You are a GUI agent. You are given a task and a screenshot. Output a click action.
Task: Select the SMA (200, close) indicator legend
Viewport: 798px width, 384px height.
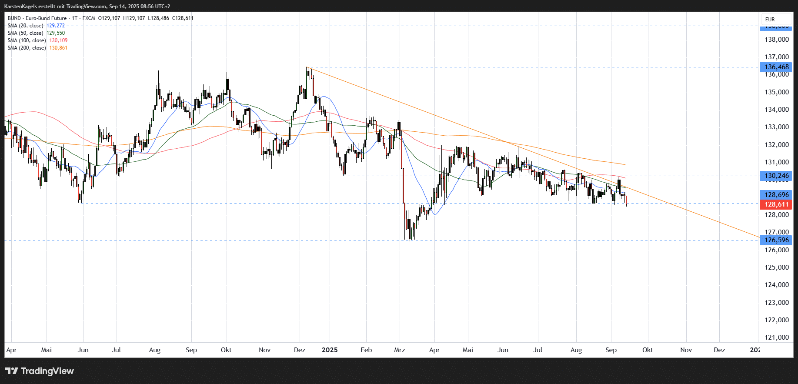pyautogui.click(x=27, y=48)
